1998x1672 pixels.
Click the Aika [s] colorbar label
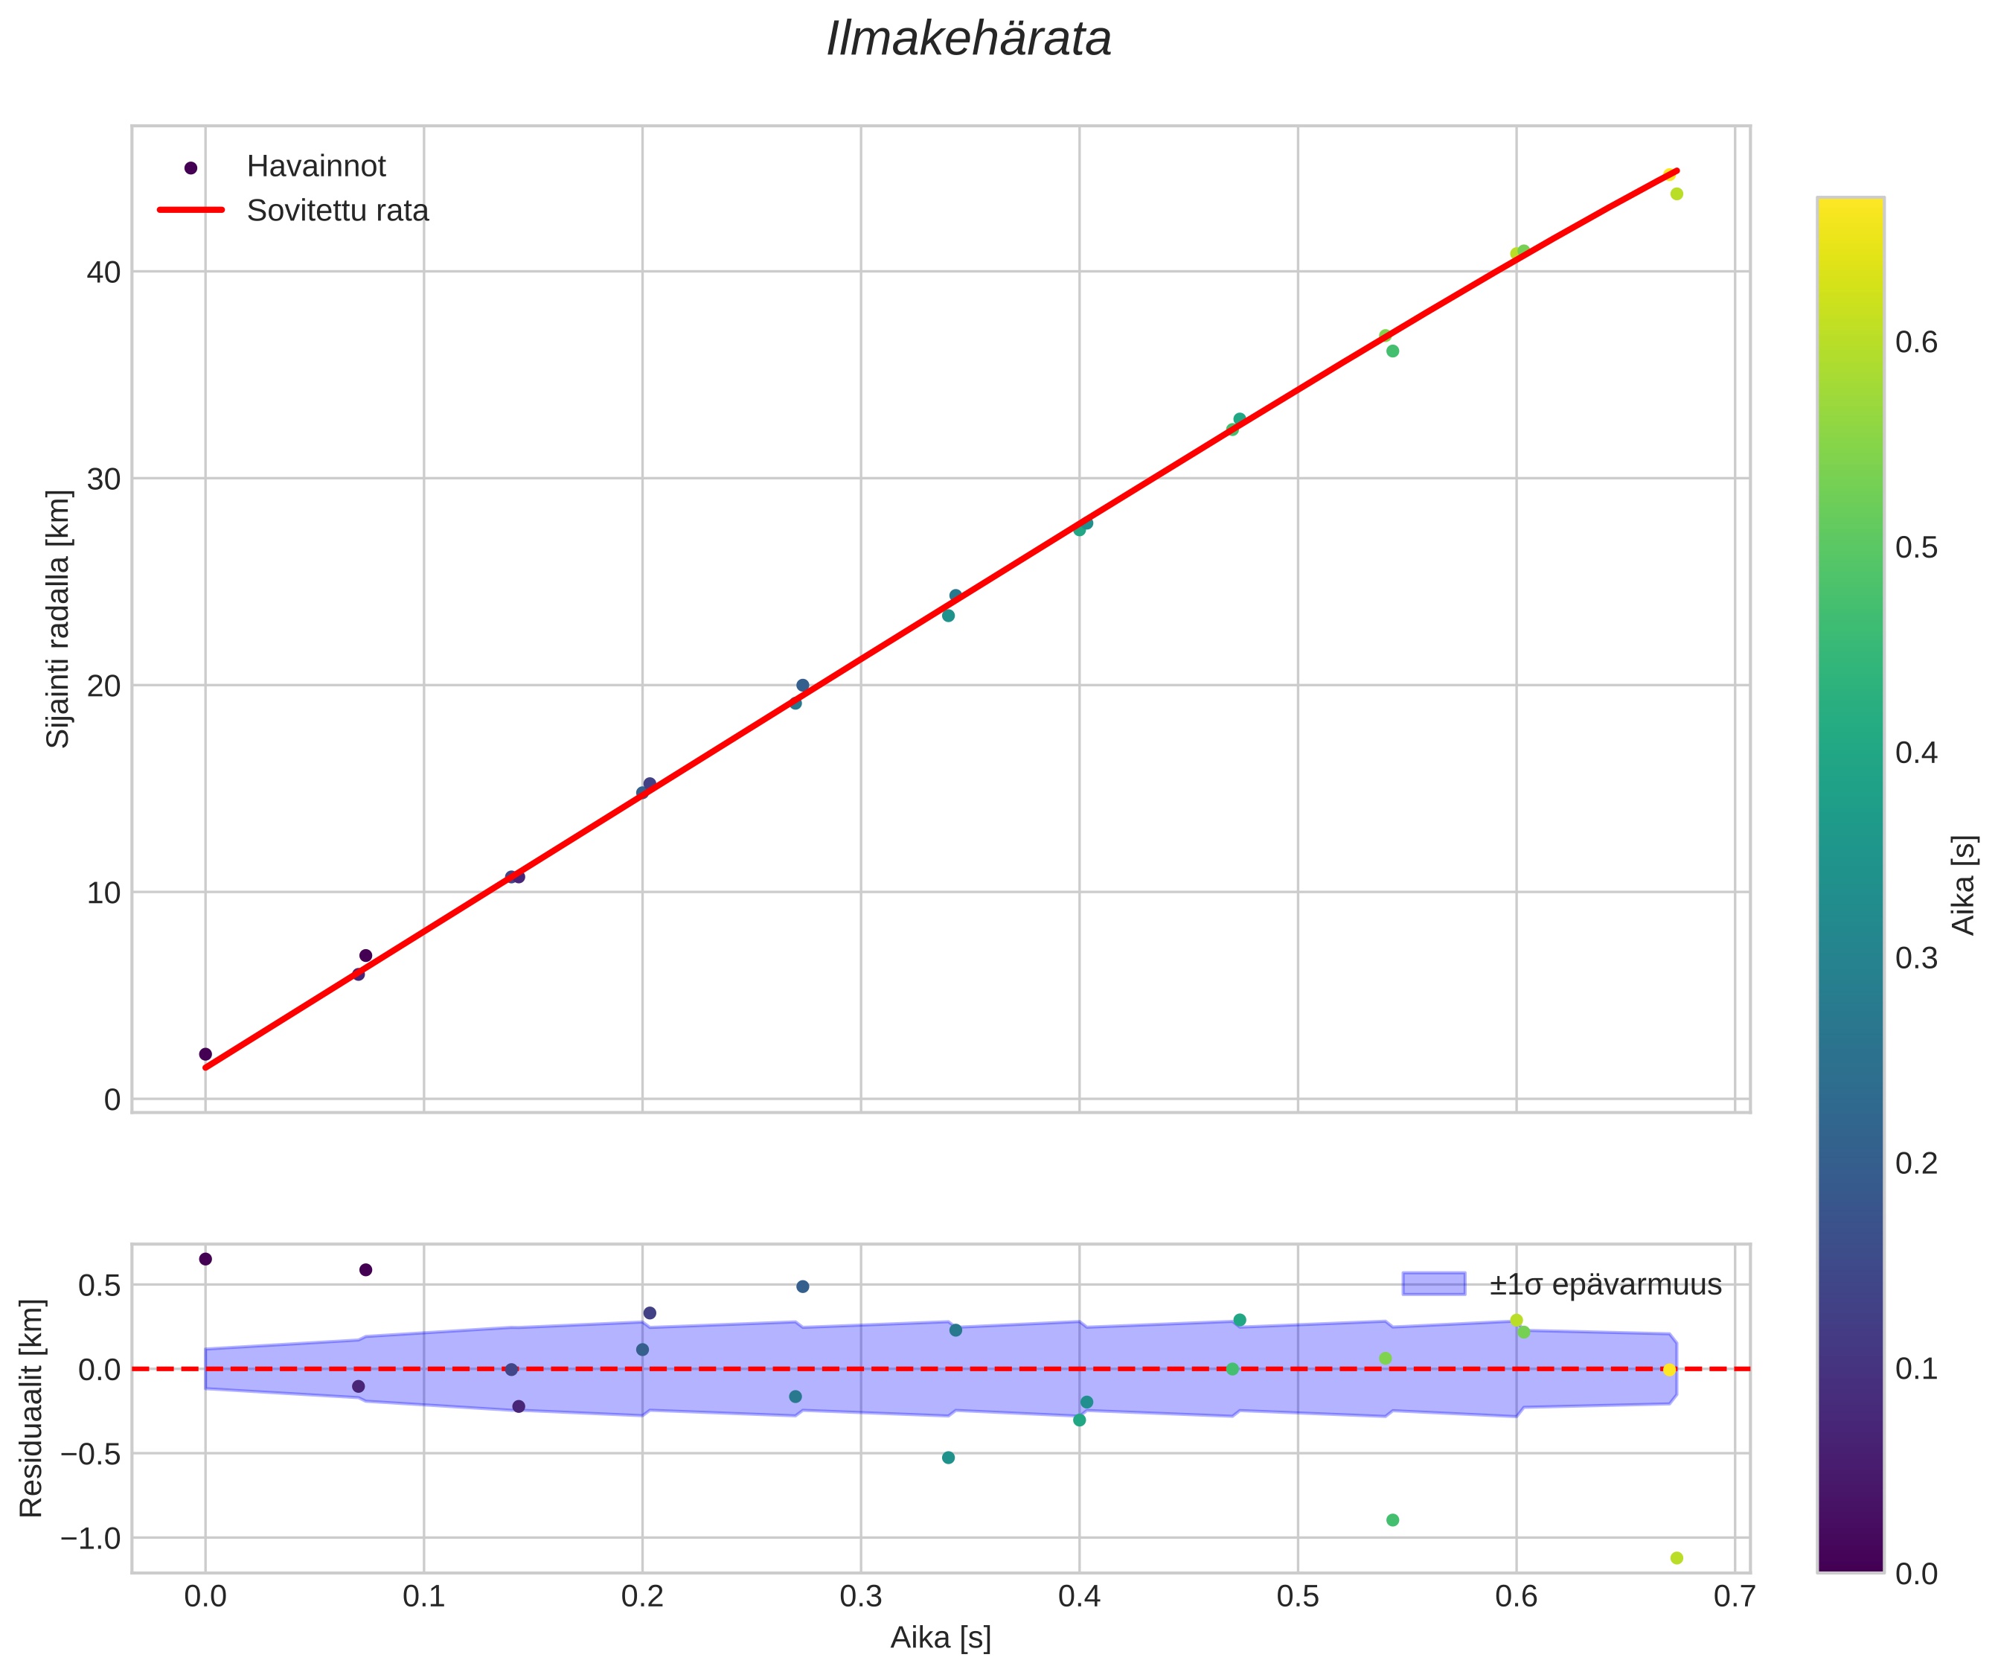point(1964,885)
